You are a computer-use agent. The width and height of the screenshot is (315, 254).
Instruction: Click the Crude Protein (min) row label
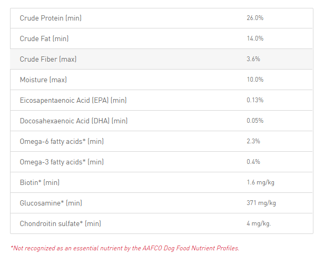point(51,18)
